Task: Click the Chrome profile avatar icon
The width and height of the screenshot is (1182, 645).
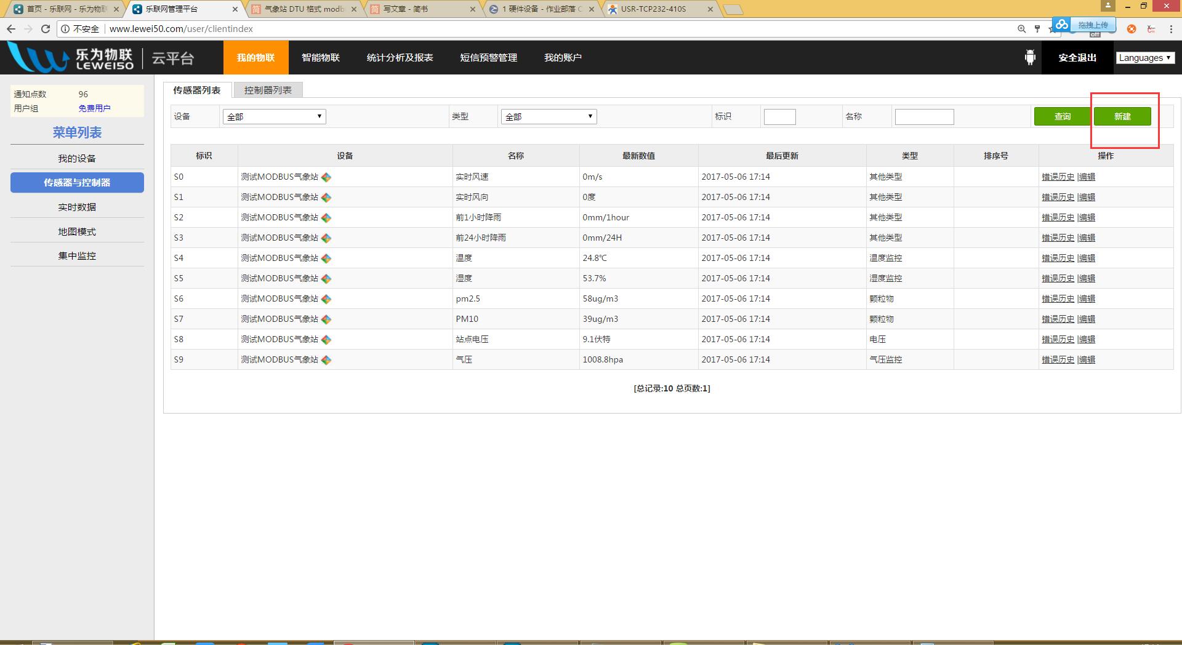Action: click(x=1108, y=6)
